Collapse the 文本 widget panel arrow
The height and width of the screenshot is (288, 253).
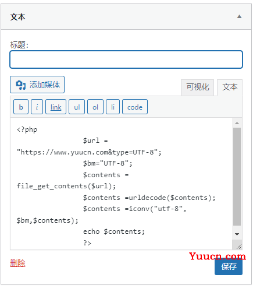click(239, 16)
